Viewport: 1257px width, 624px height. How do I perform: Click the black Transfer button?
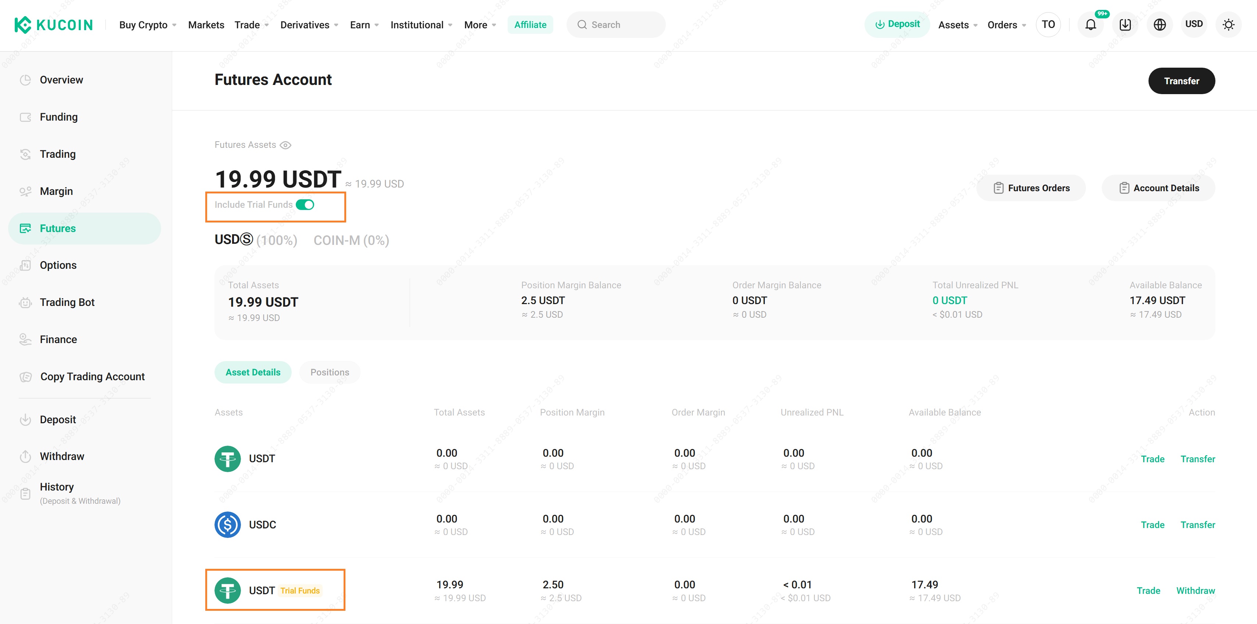(x=1181, y=81)
